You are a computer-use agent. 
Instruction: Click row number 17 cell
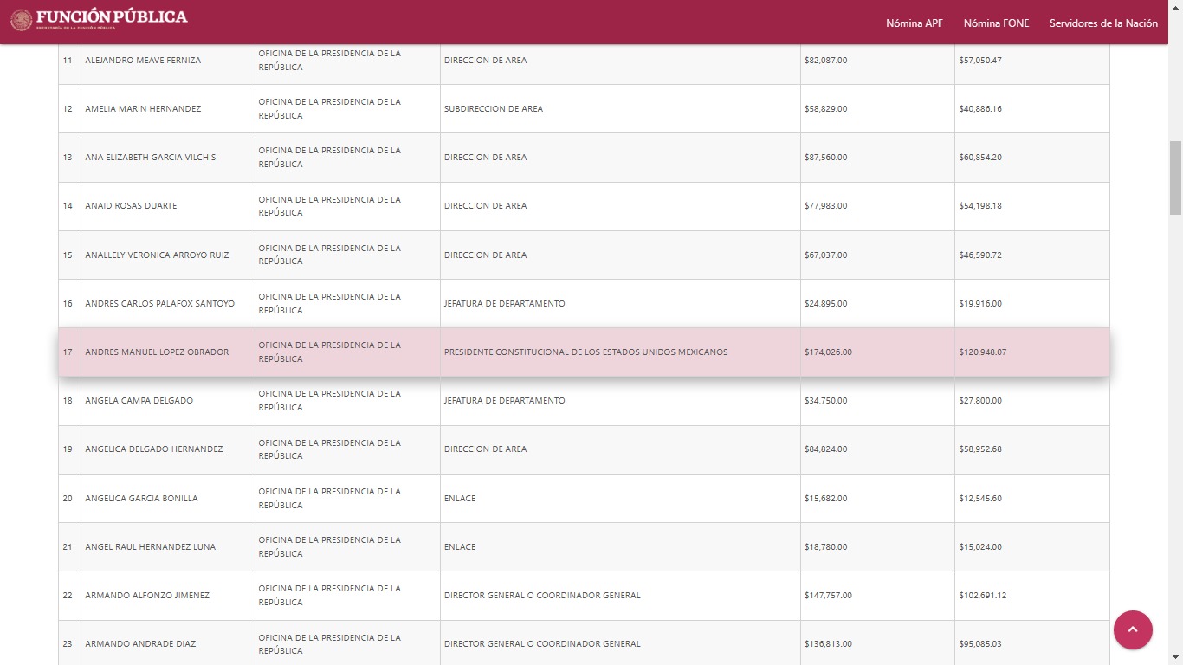point(69,352)
